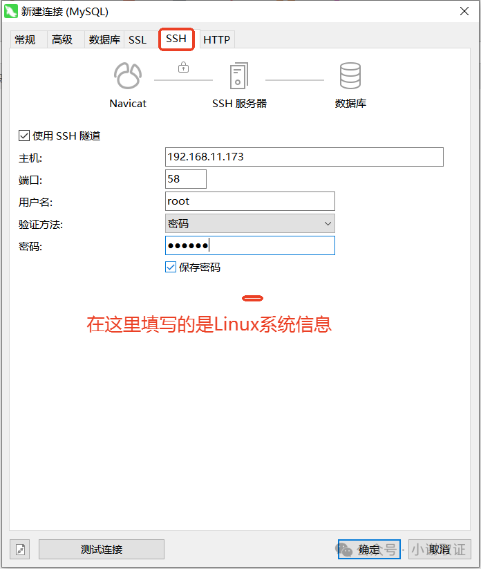Click the 主机 field with 192.168.11.173
This screenshot has height=569, width=481.
(x=304, y=157)
